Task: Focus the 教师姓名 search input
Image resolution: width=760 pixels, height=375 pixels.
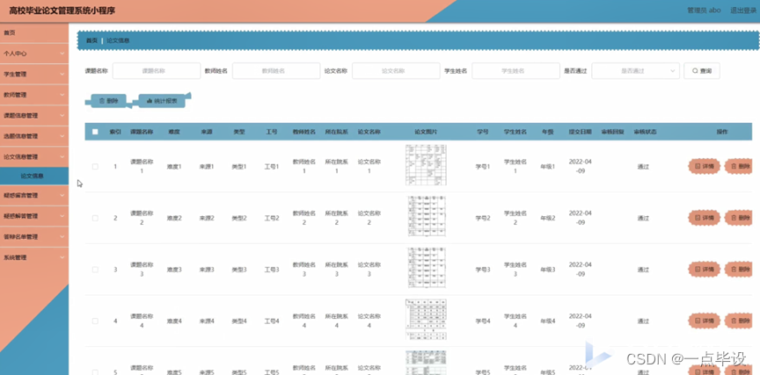Action: click(276, 70)
